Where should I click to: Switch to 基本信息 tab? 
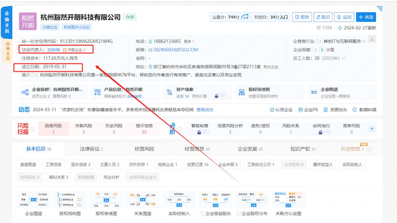tap(39, 149)
